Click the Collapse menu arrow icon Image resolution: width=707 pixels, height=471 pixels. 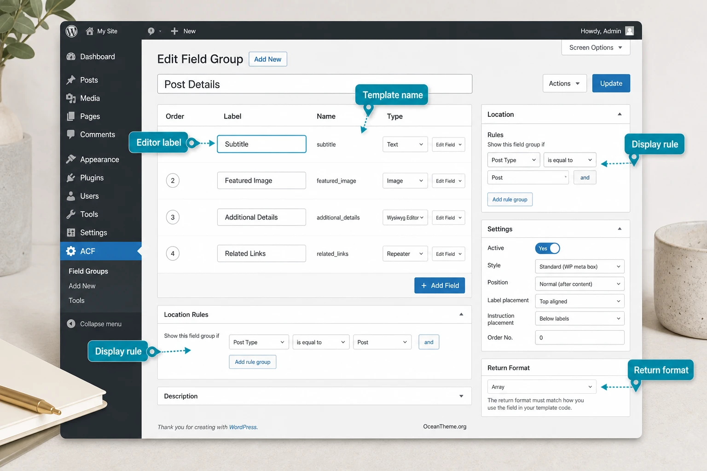71,324
